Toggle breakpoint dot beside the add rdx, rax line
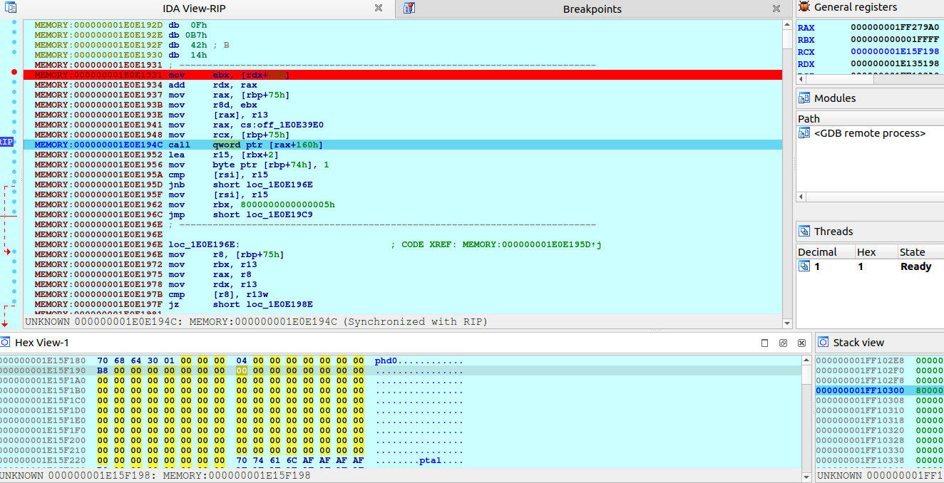 pyautogui.click(x=14, y=85)
